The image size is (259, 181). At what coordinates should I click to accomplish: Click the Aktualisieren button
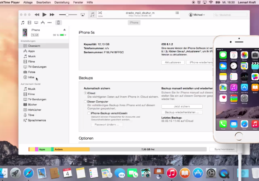(173, 62)
